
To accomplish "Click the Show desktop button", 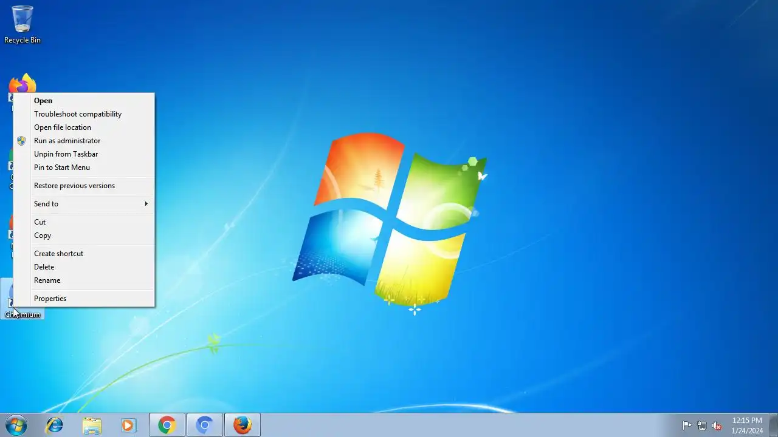I will pyautogui.click(x=773, y=425).
